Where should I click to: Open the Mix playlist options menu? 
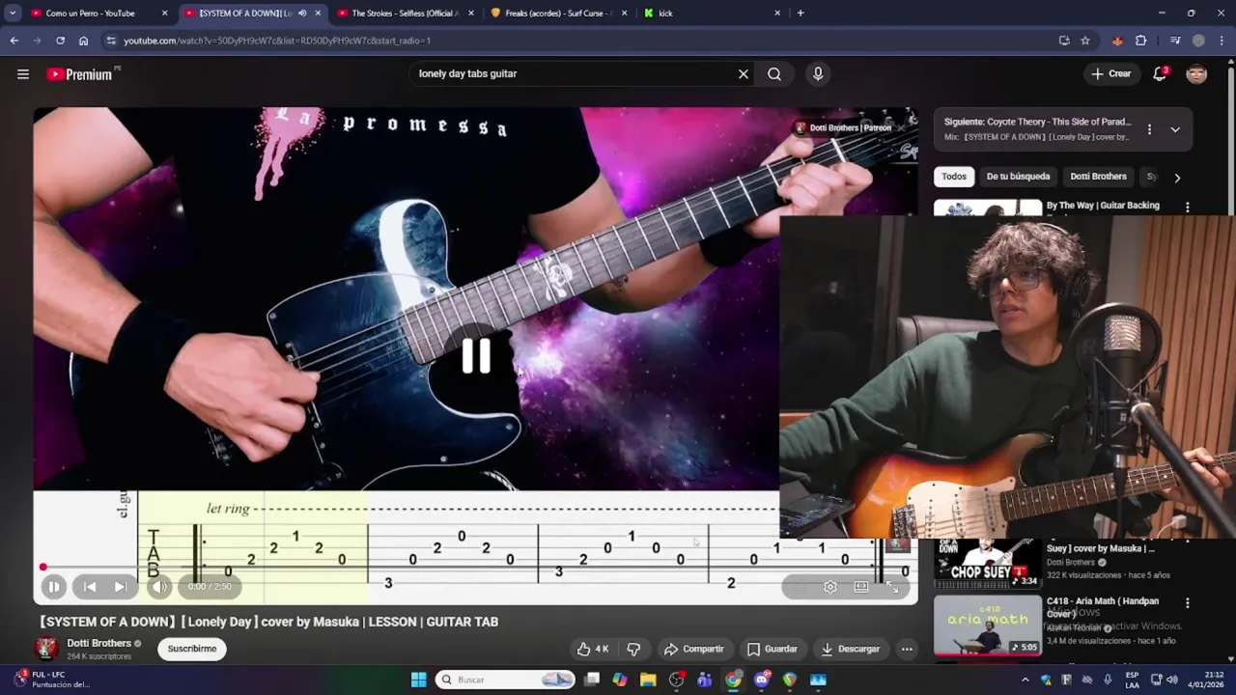tap(1149, 129)
